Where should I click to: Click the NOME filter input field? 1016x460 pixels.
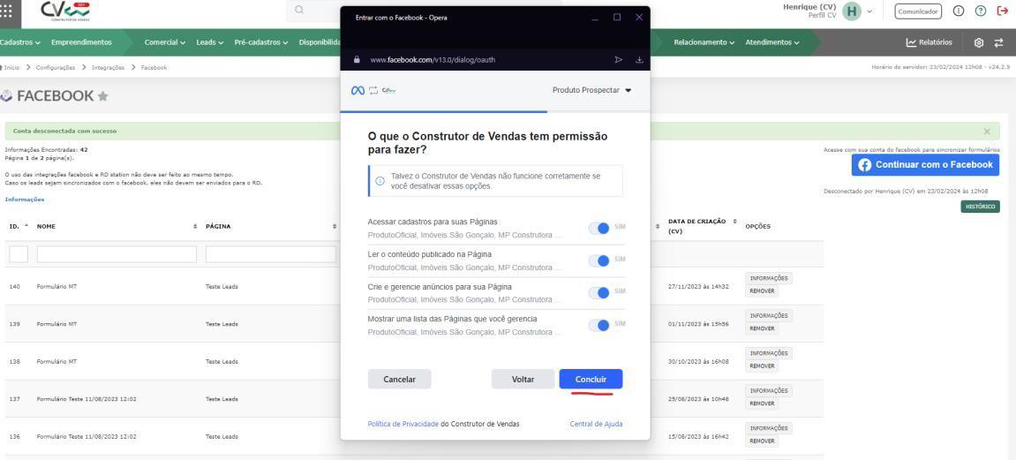click(117, 254)
